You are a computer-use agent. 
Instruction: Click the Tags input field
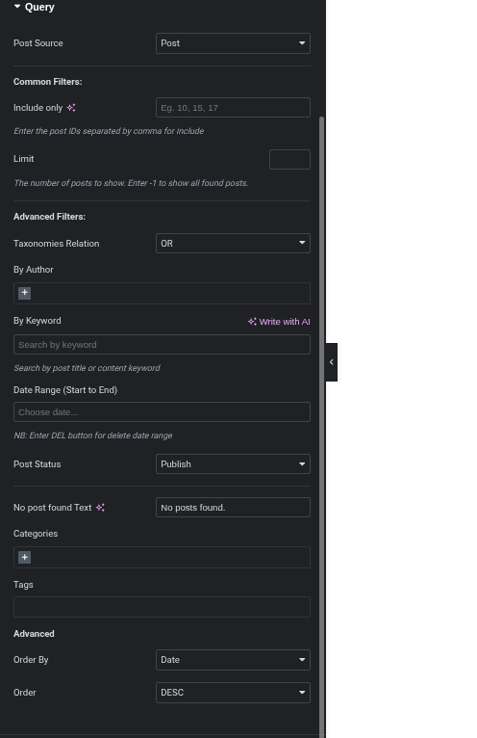pos(162,607)
